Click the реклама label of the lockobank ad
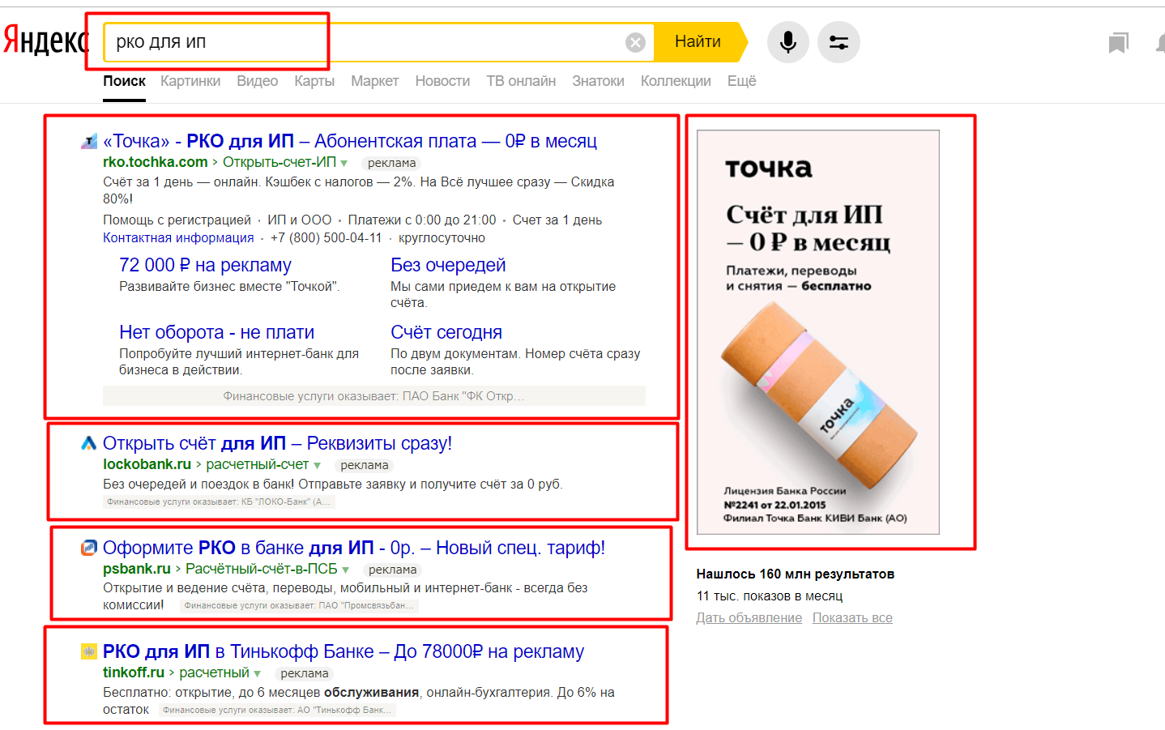Image resolution: width=1165 pixels, height=730 pixels. [365, 465]
